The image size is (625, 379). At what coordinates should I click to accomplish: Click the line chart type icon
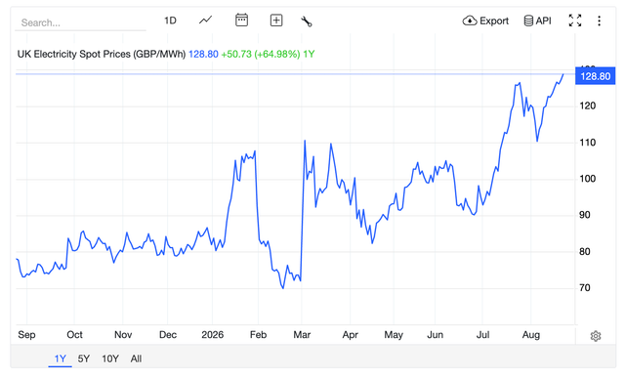[205, 21]
